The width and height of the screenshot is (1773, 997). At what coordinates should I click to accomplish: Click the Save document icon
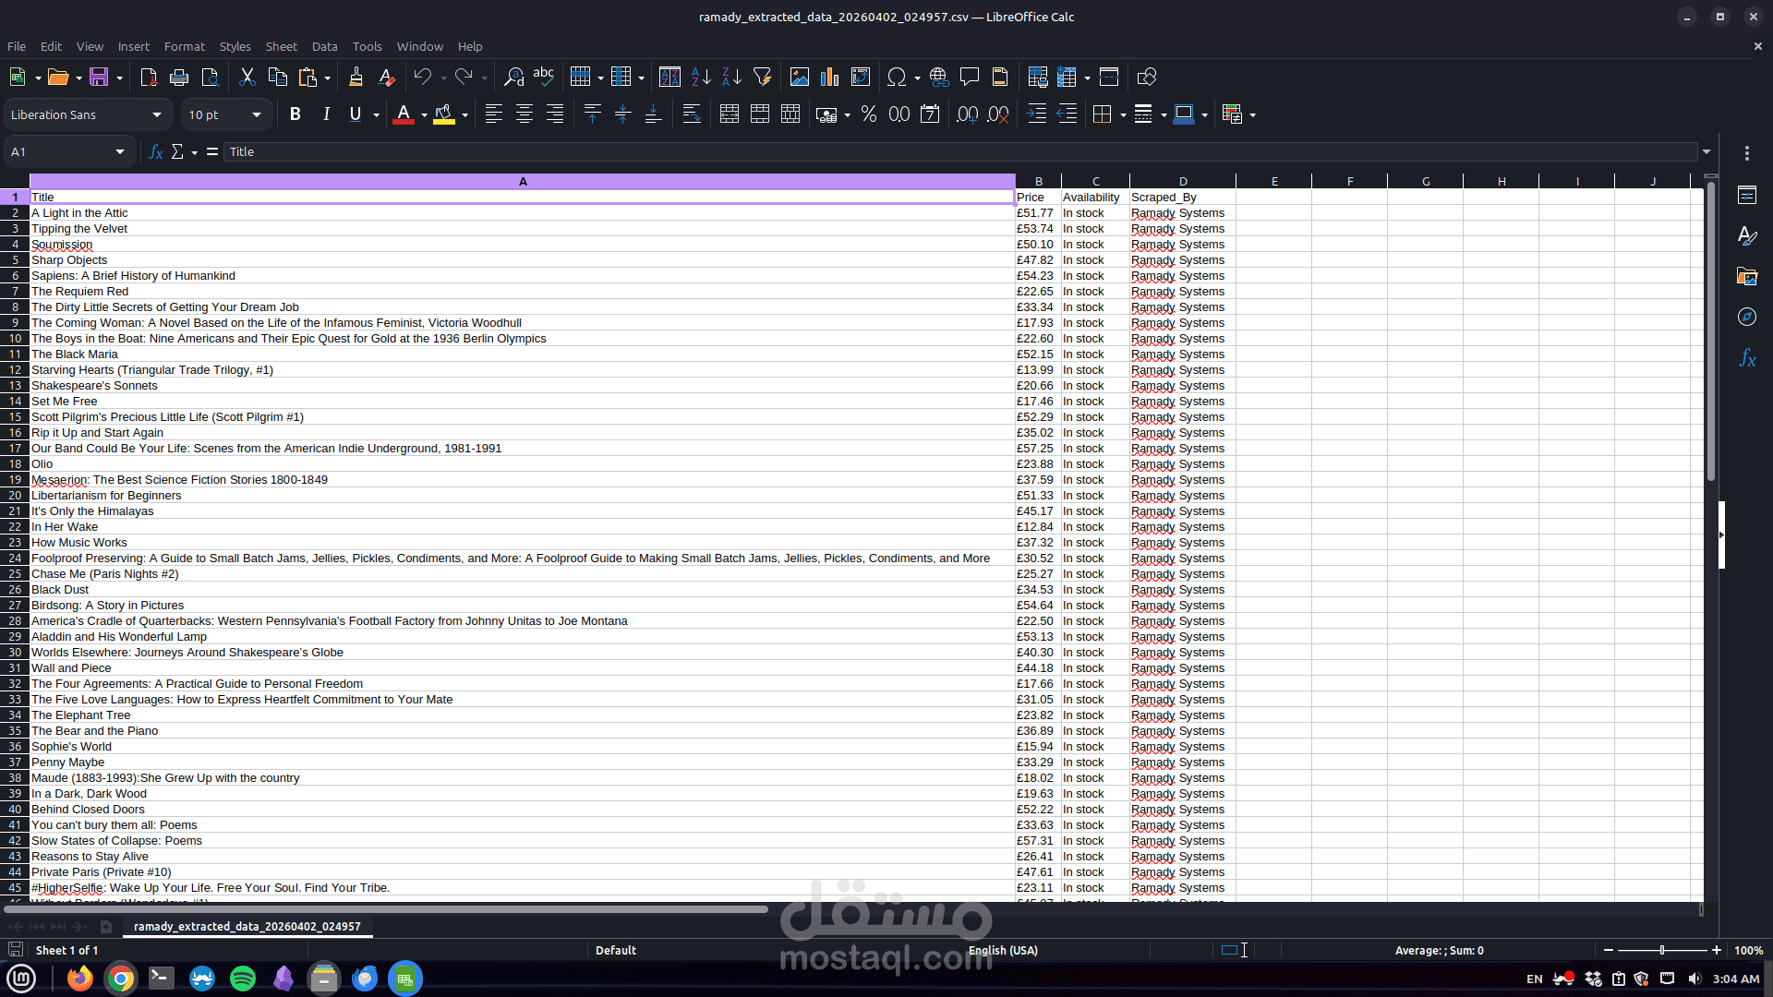[x=98, y=78]
